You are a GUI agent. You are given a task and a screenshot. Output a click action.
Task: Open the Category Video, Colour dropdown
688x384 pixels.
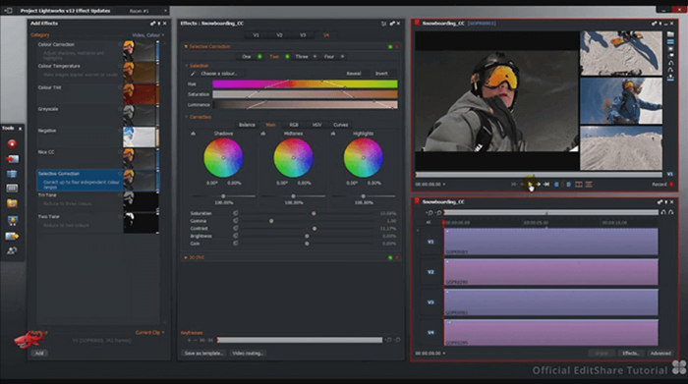[x=148, y=35]
